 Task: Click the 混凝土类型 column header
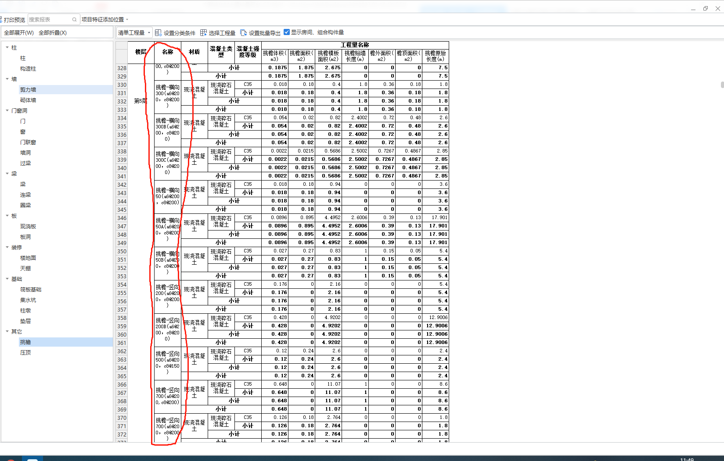point(221,52)
